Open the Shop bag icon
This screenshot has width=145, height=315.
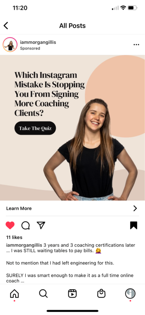tap(101, 293)
